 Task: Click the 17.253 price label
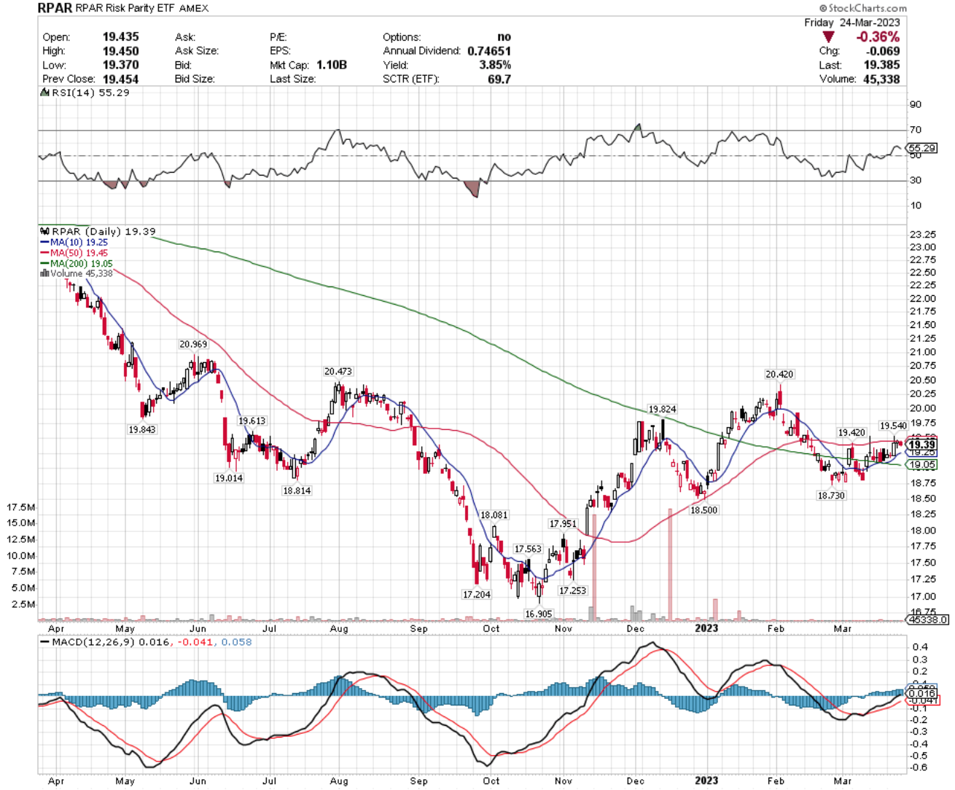point(572,590)
